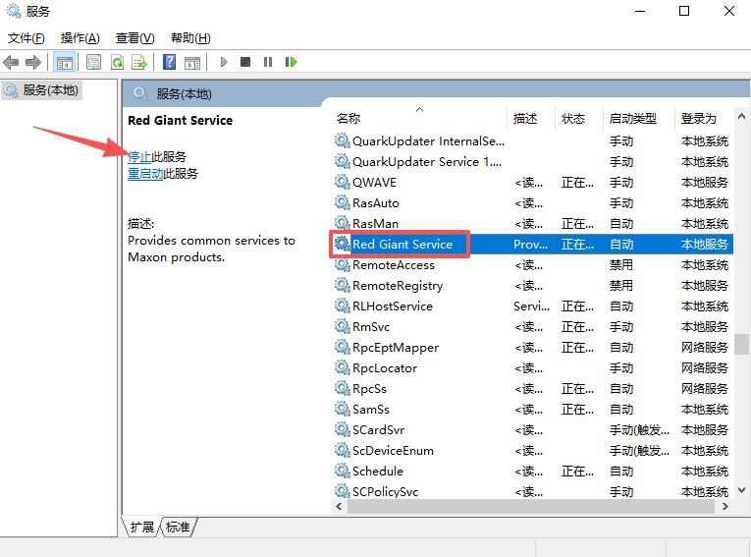Click the forward arrow in the toolbar

click(x=33, y=62)
